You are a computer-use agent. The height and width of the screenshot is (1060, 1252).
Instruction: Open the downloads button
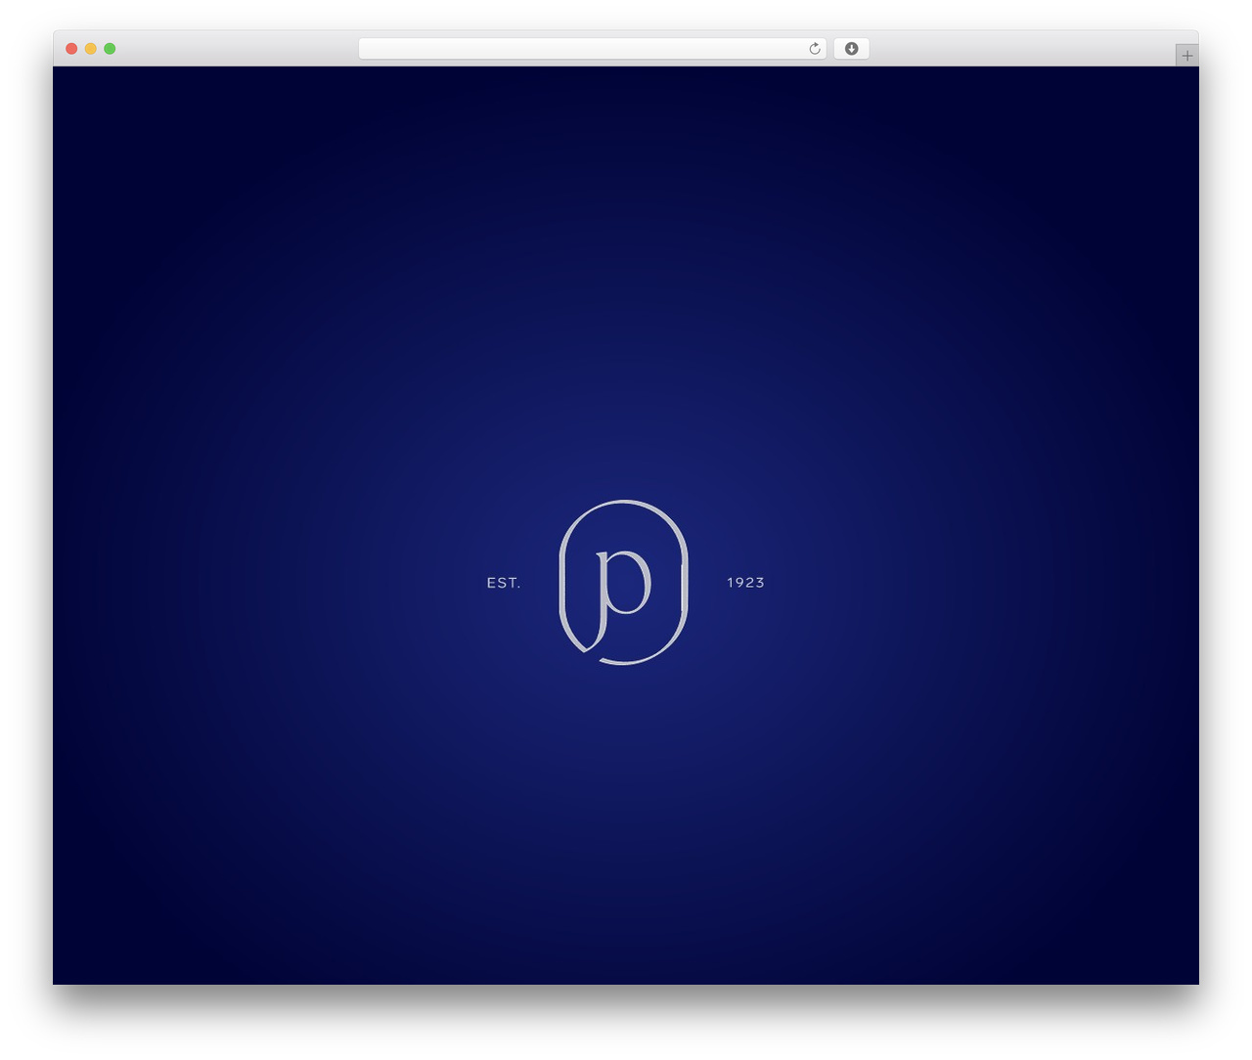coord(851,49)
